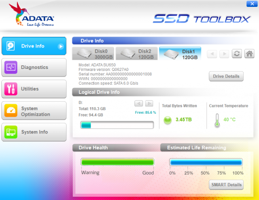
Task: Click the home icon button
Action: (x=249, y=54)
